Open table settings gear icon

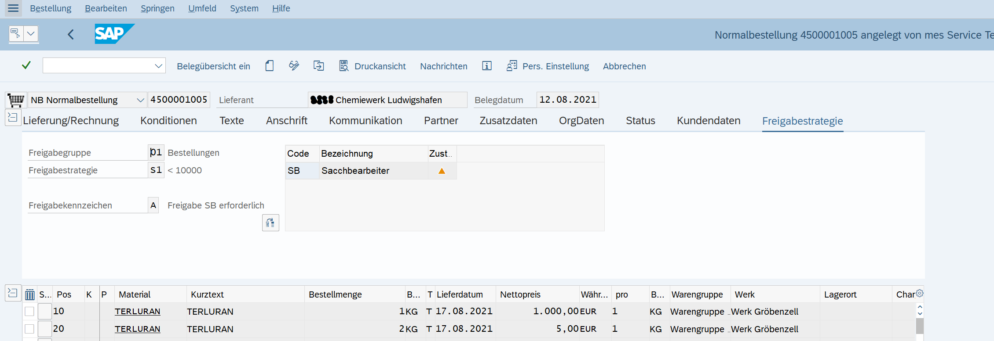click(919, 293)
